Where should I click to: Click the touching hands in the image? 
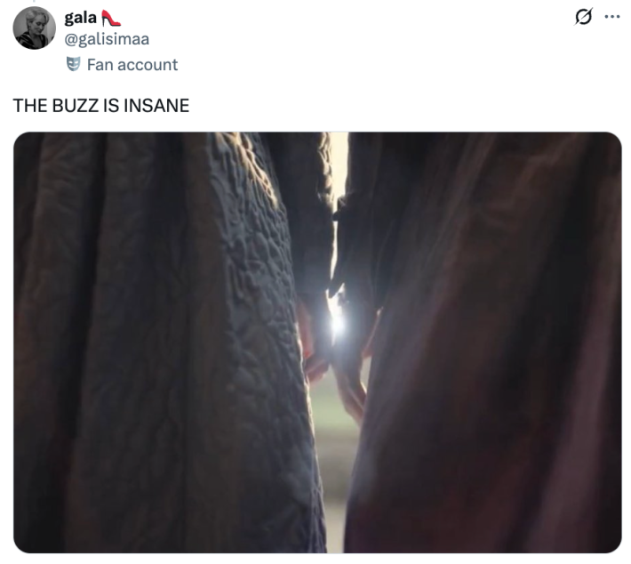pyautogui.click(x=336, y=363)
